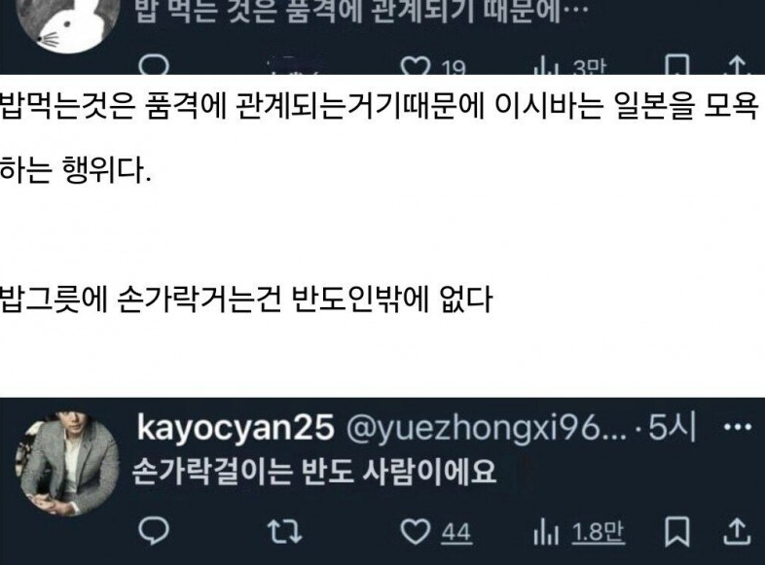The height and width of the screenshot is (565, 765).
Task: Click the white paragraph starting 밥먹는것은 품격에
Action: [x=381, y=138]
